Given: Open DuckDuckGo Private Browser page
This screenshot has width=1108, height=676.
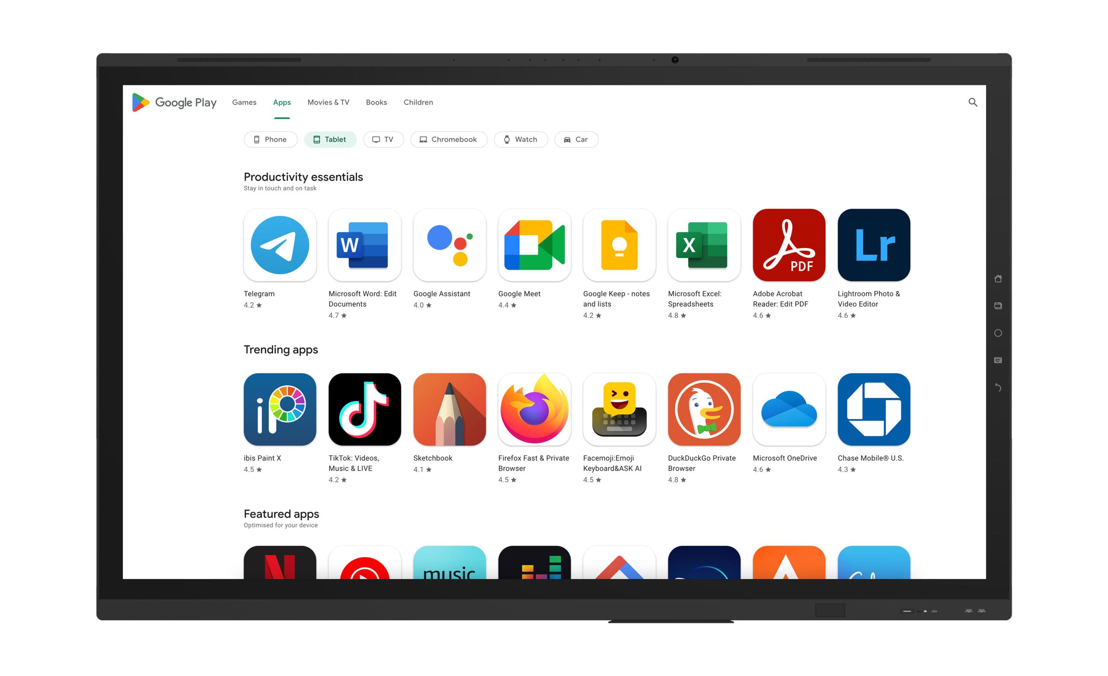Looking at the screenshot, I should point(704,409).
